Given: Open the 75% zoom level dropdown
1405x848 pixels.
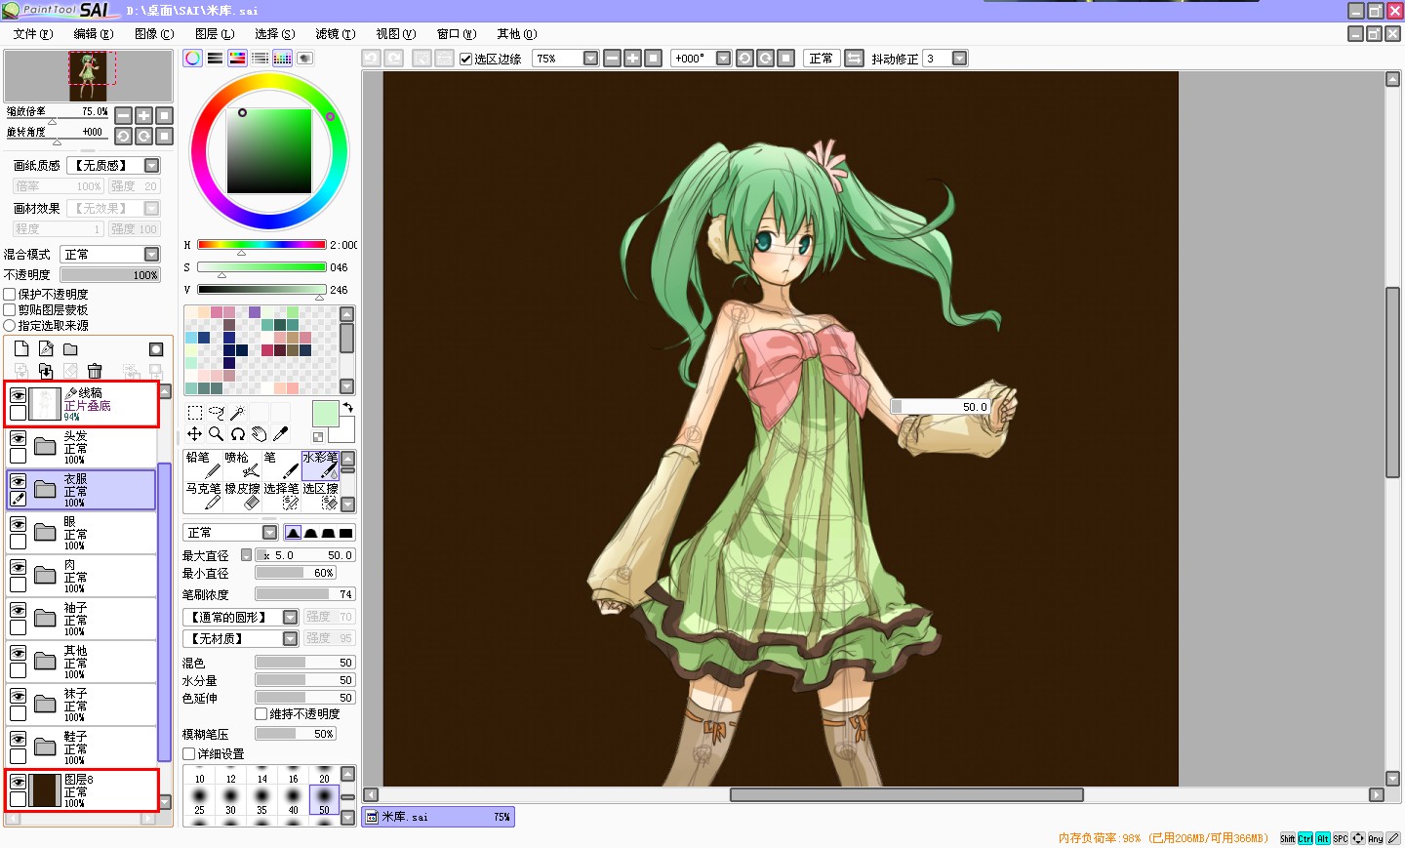Looking at the screenshot, I should click(590, 59).
